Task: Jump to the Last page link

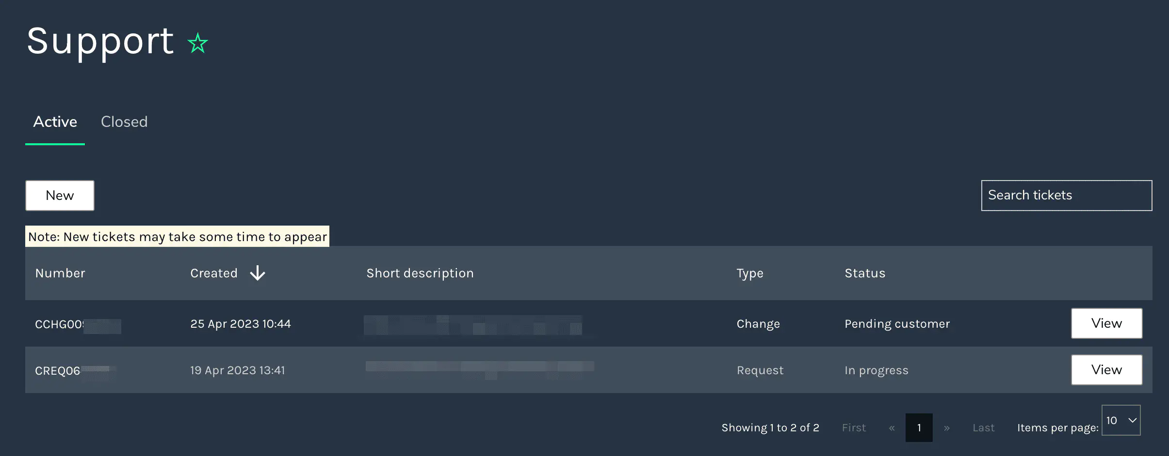Action: (983, 428)
